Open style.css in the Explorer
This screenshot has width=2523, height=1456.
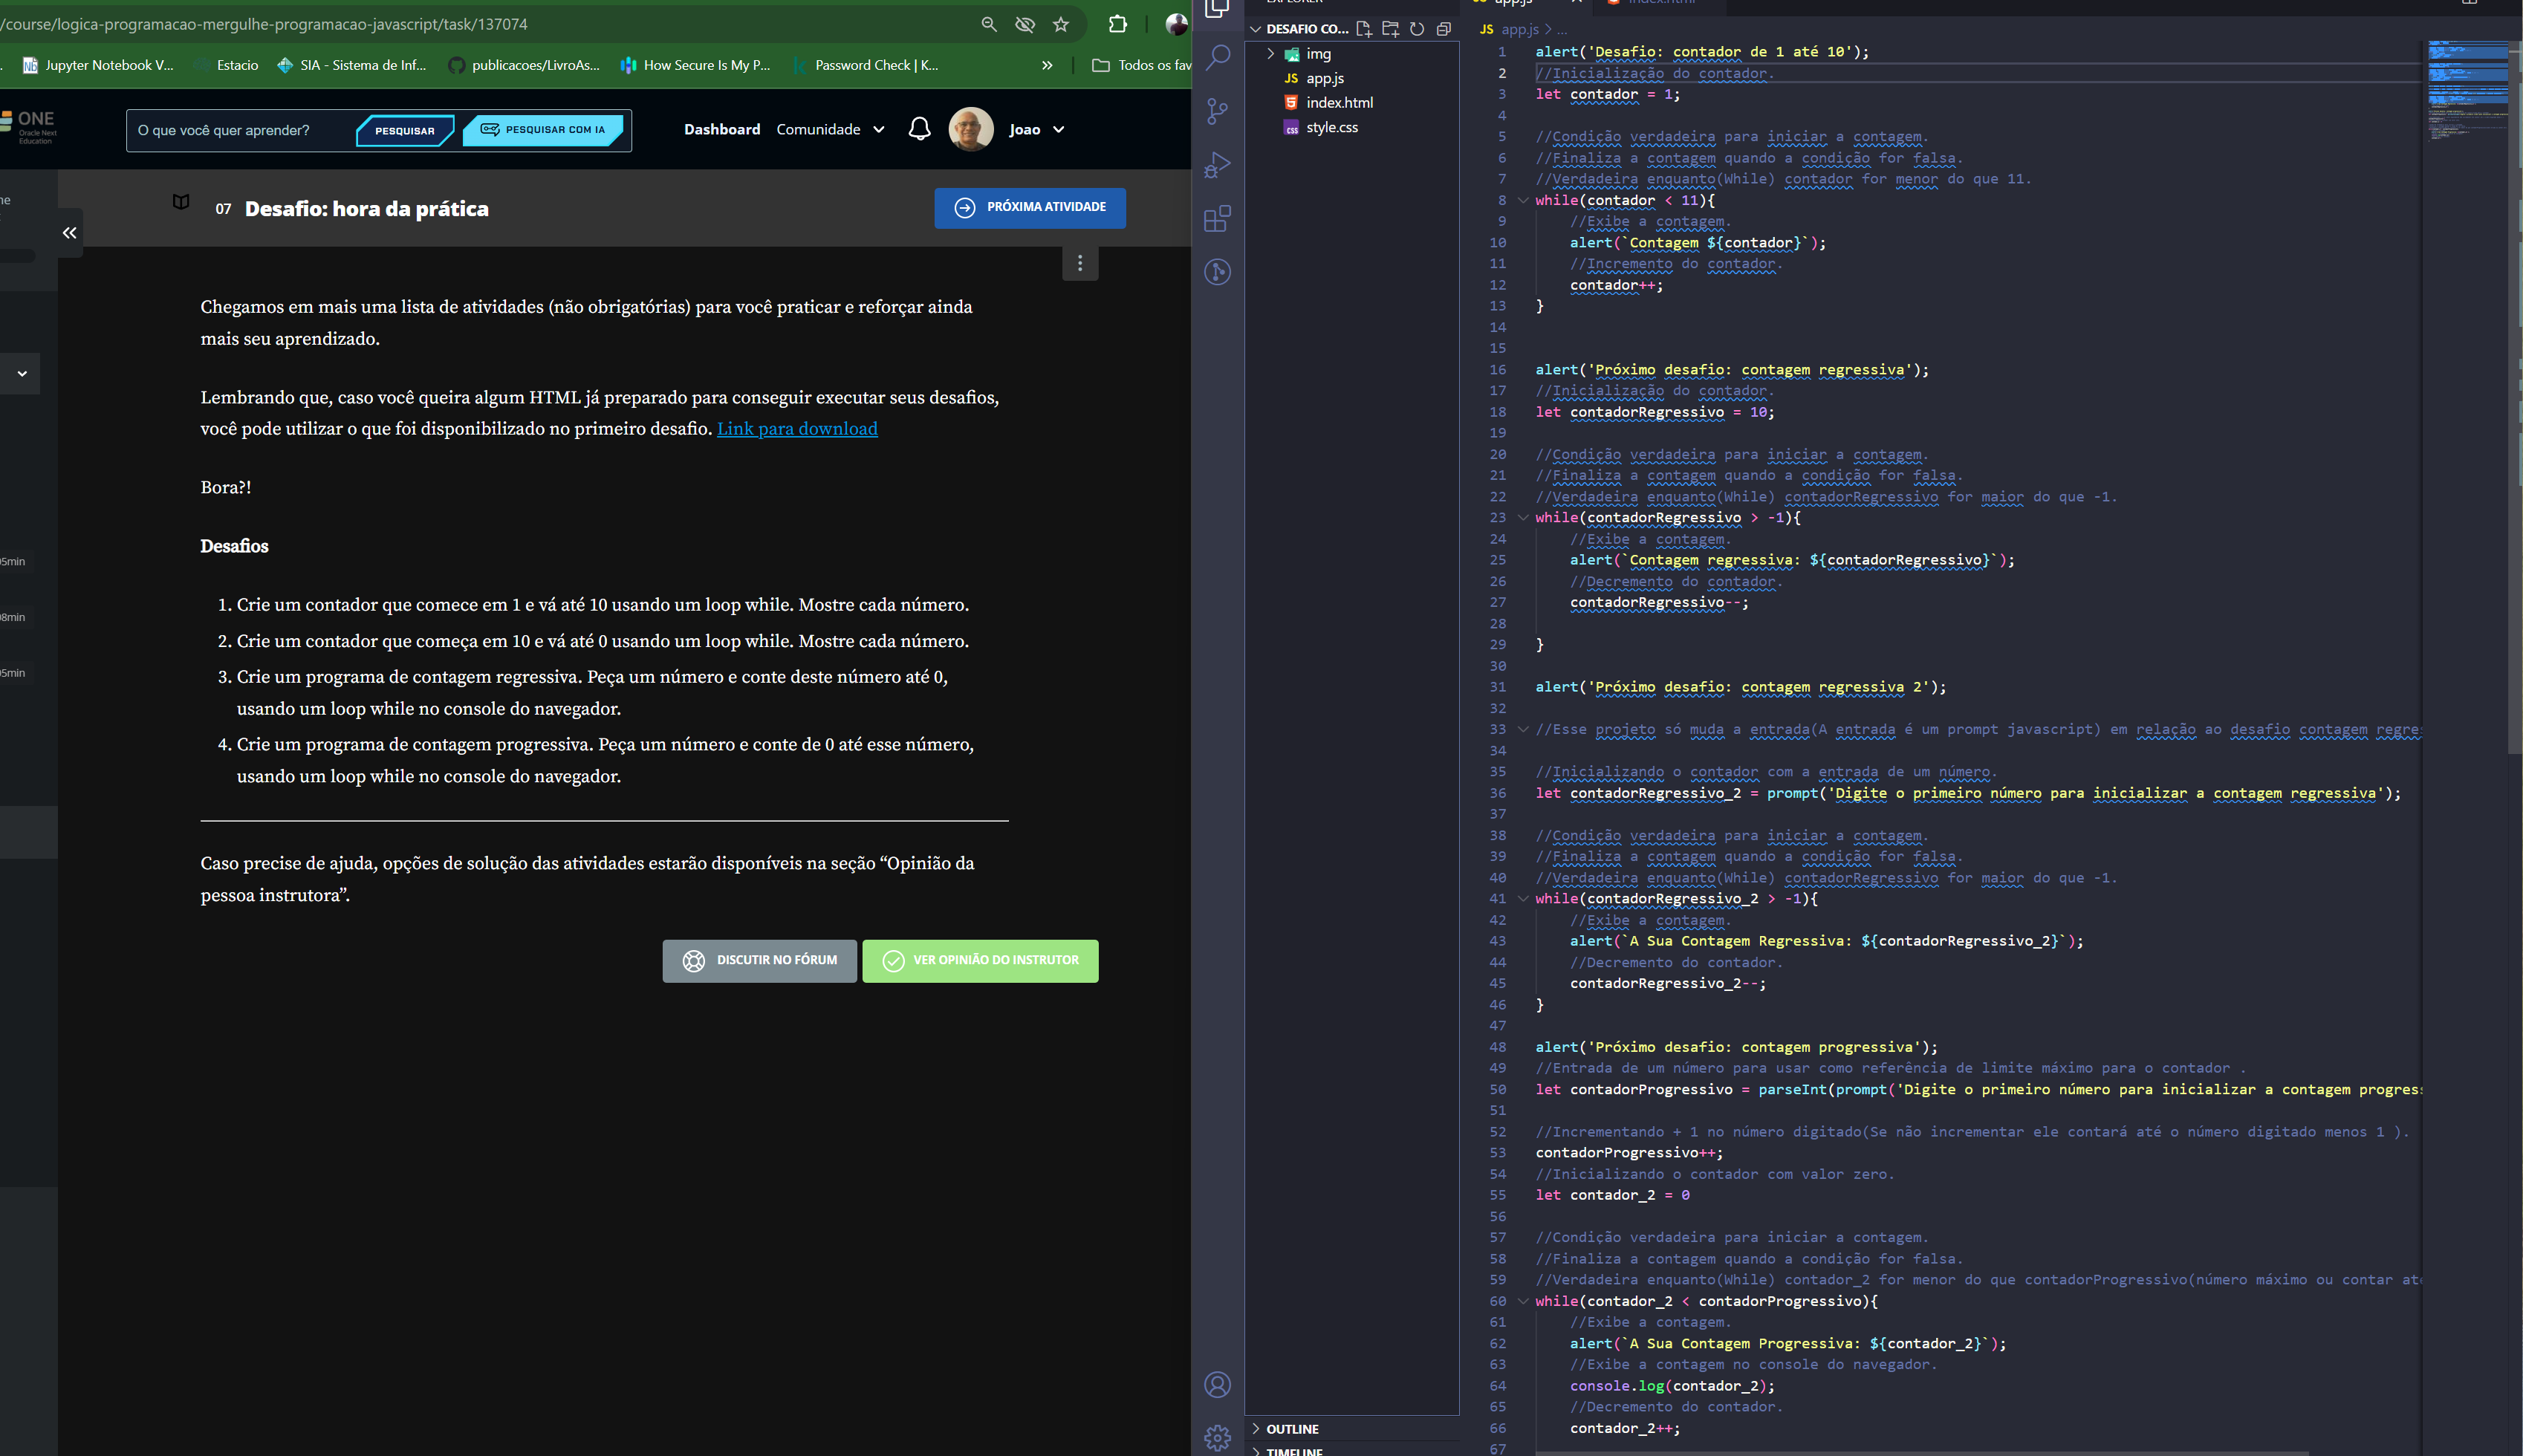click(1331, 127)
